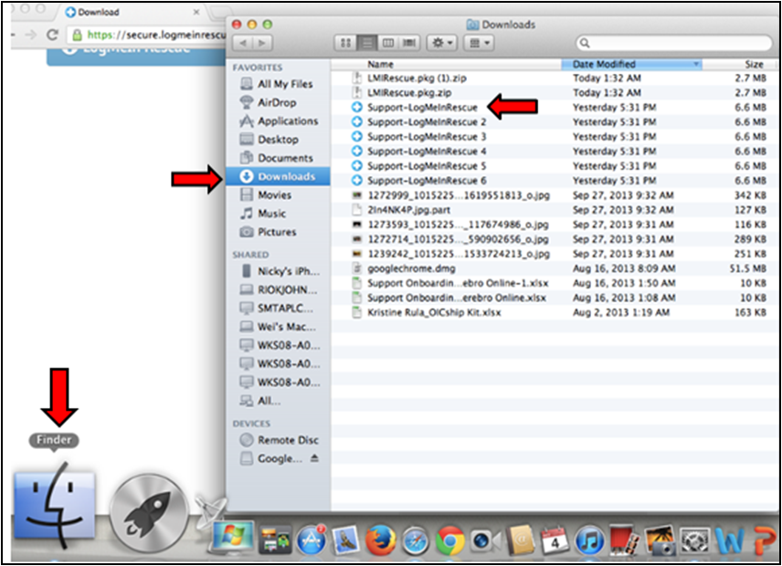782x566 pixels.
Task: Click the green padlock in browser address bar
Action: pos(77,35)
